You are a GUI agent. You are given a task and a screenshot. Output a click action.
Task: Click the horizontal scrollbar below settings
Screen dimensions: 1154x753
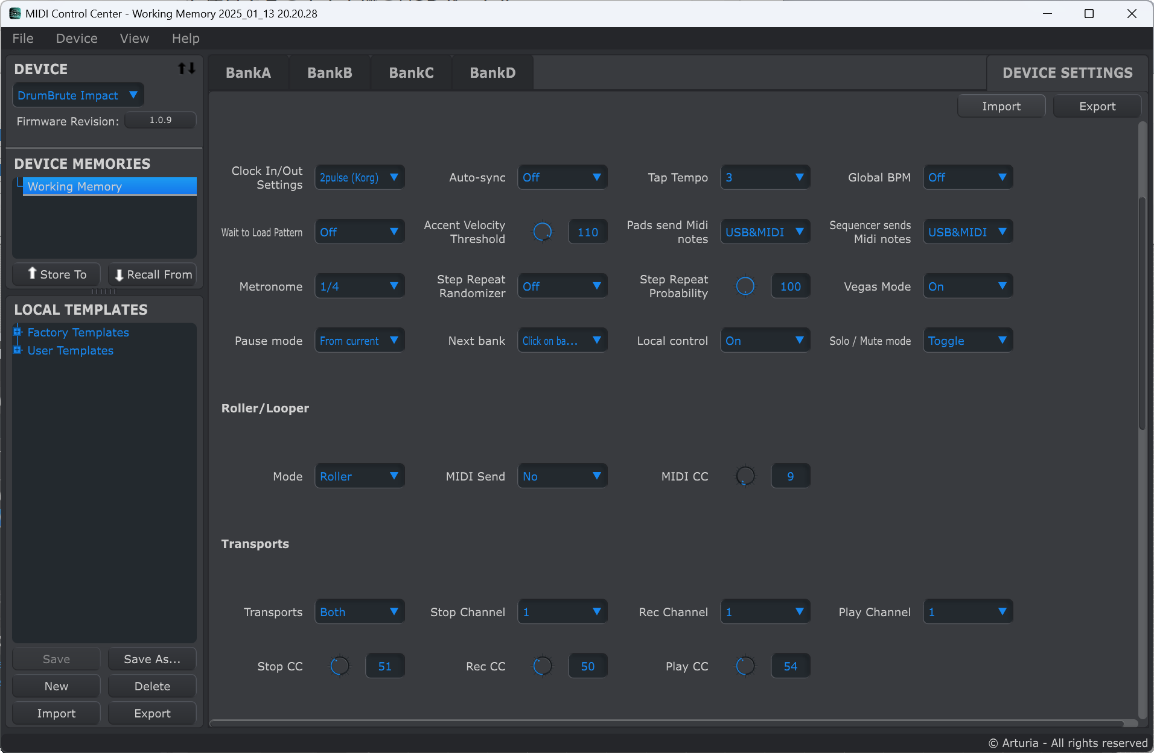click(666, 723)
